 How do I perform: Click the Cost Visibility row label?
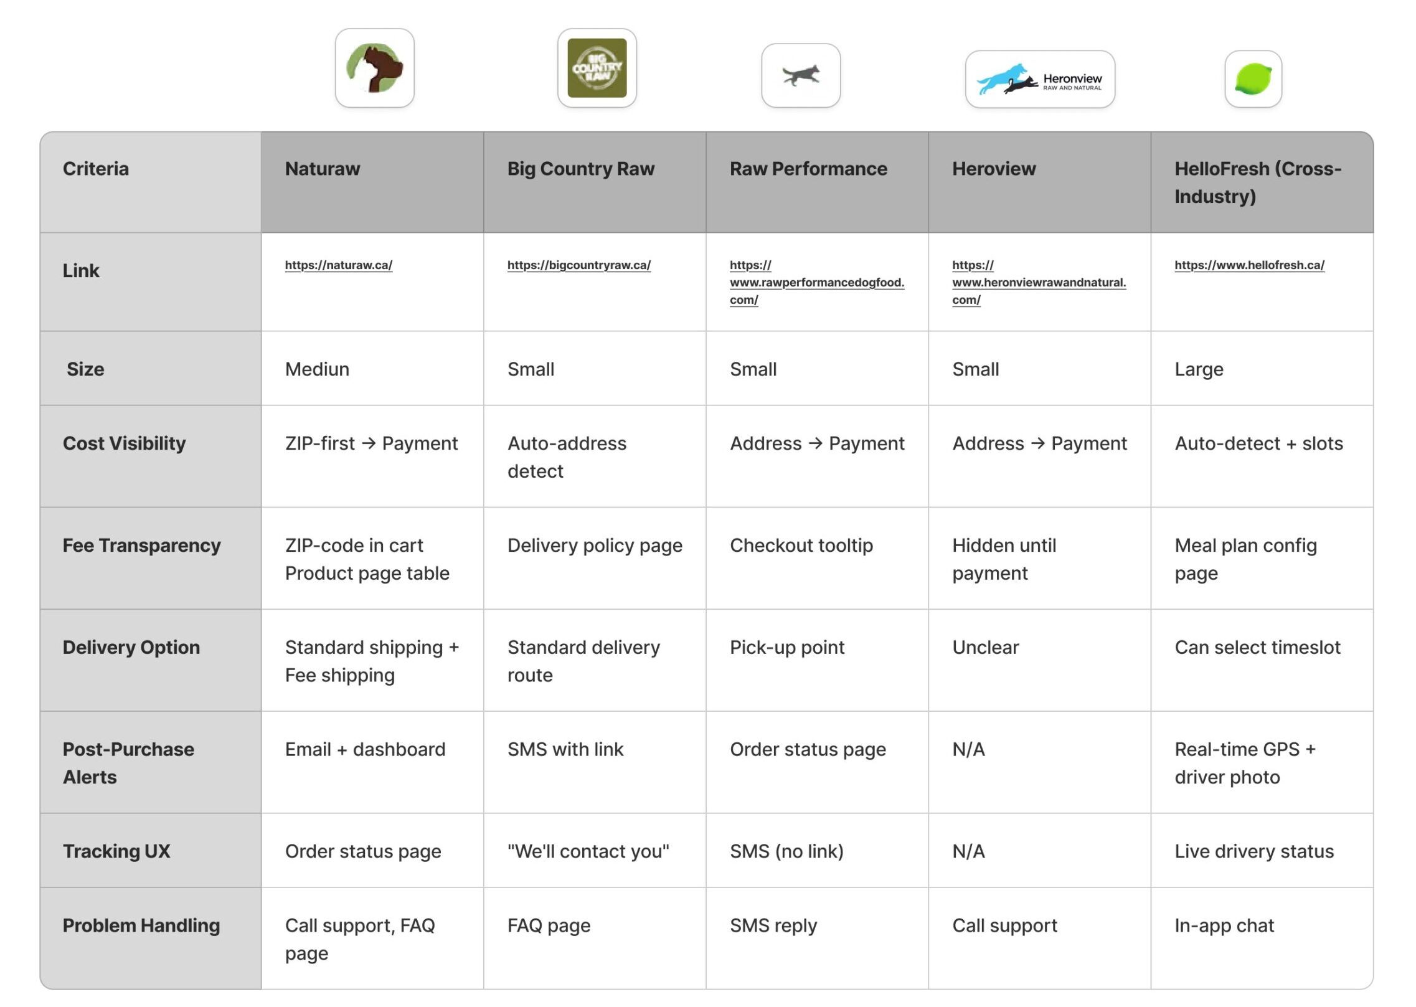click(x=124, y=443)
